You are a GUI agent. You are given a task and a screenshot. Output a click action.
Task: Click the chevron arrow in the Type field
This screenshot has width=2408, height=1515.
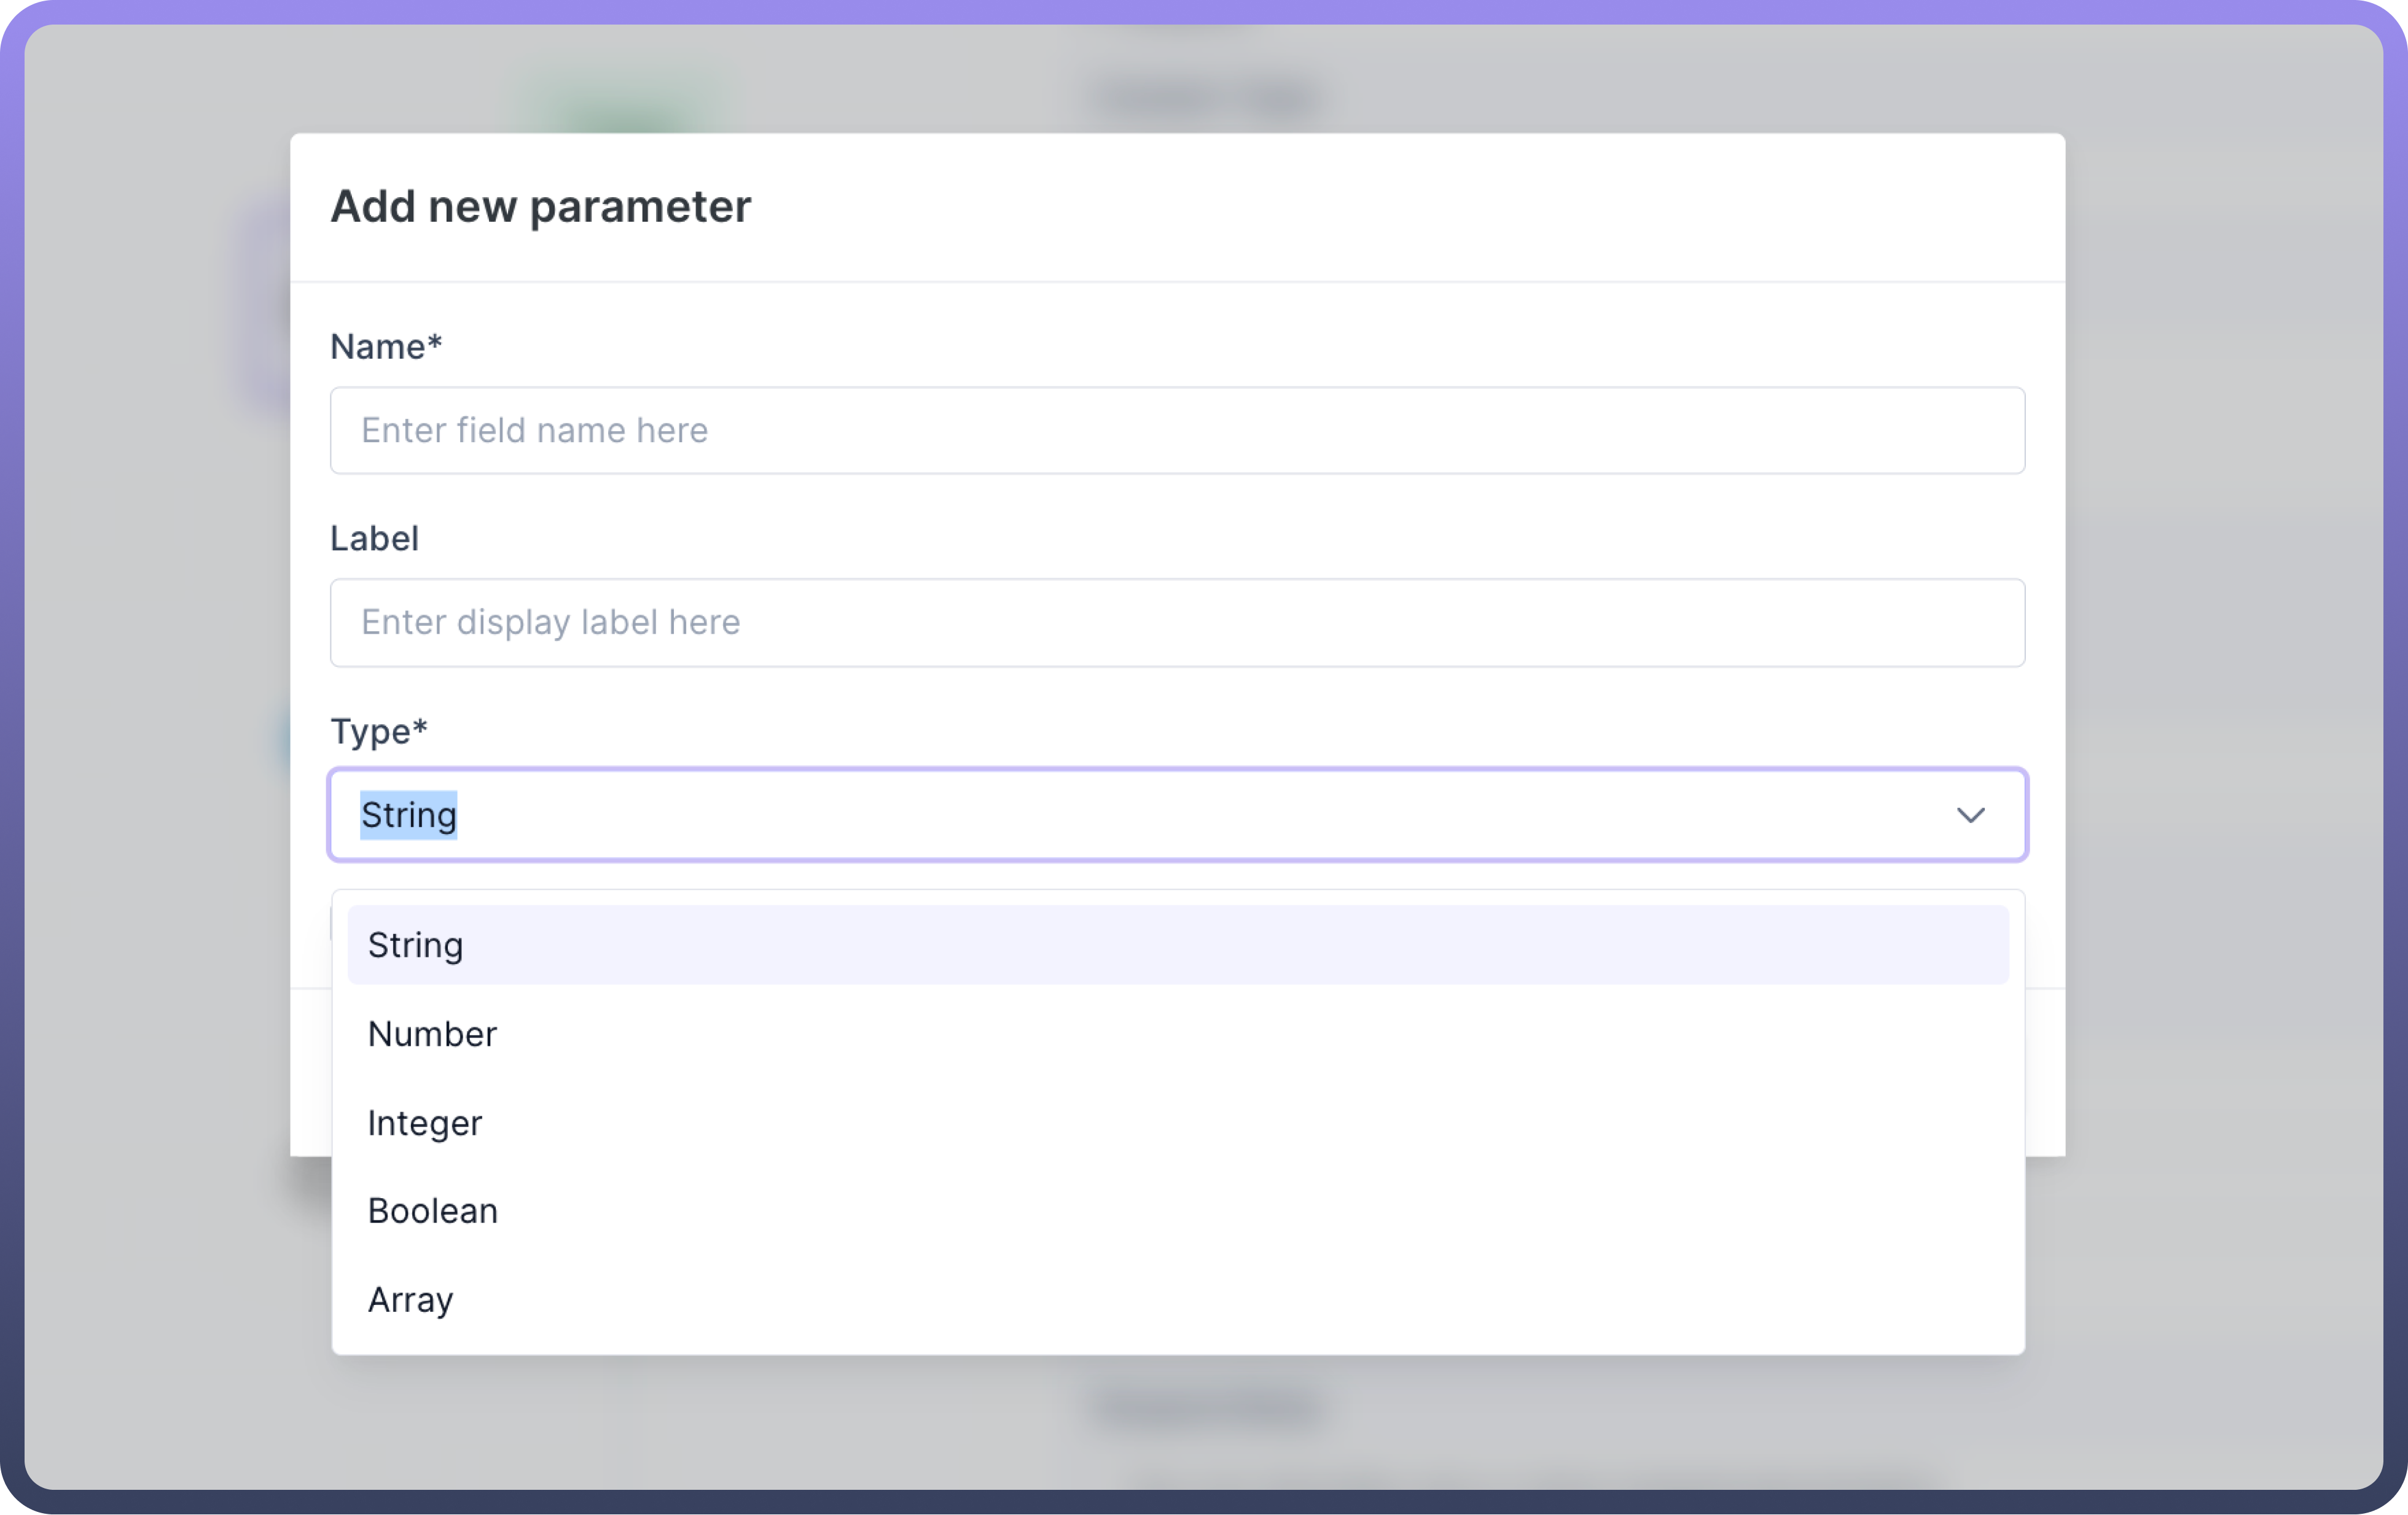(x=1970, y=815)
